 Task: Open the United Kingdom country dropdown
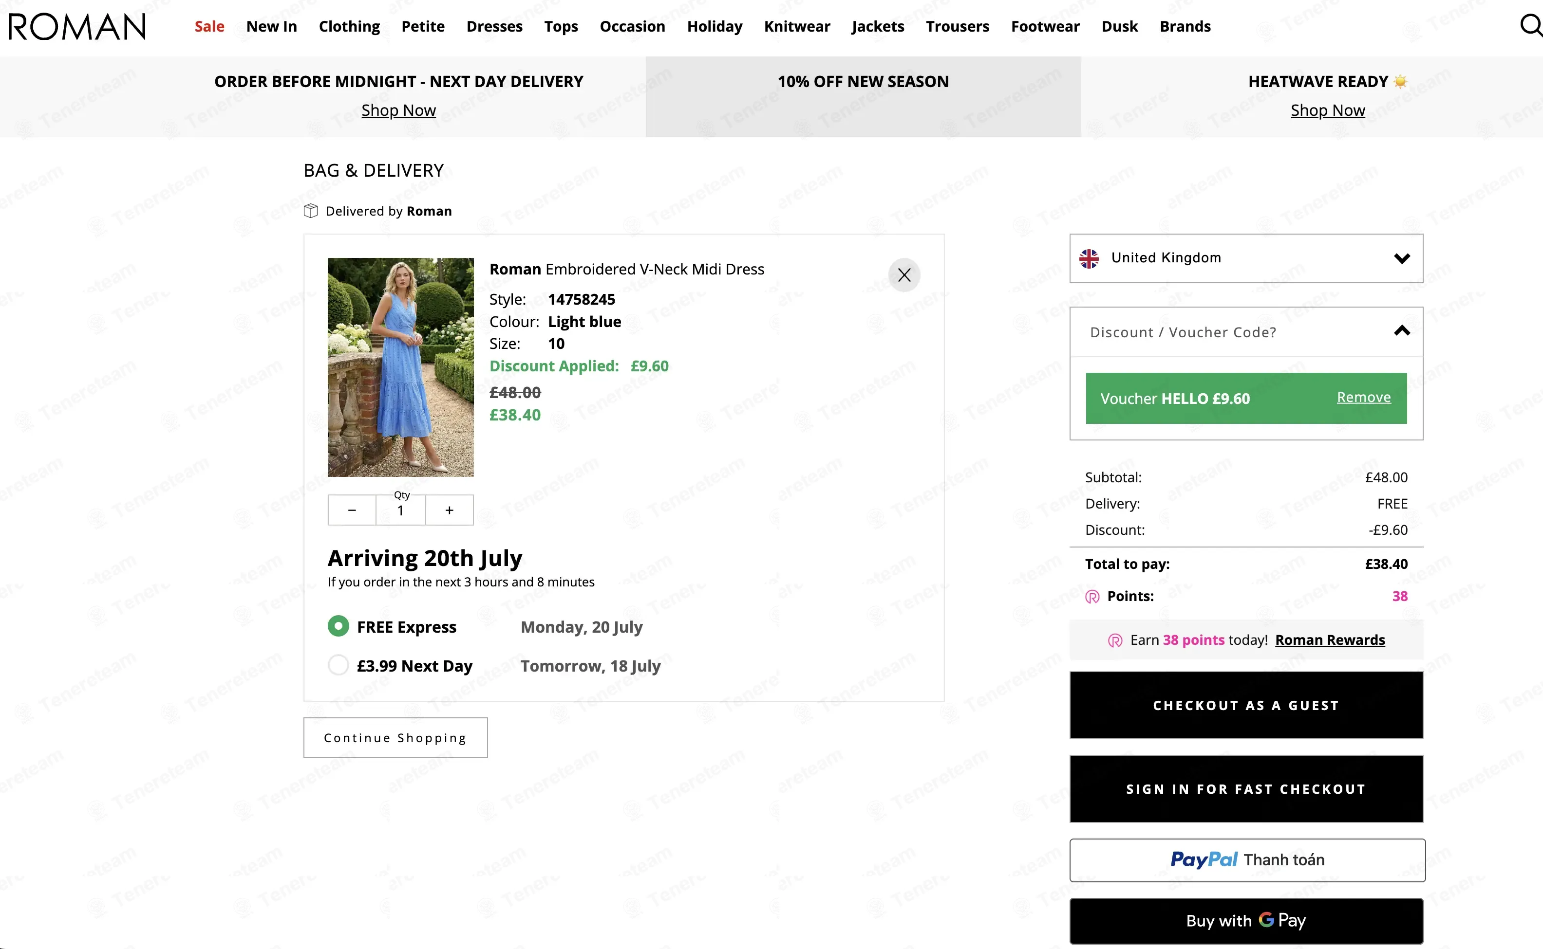1246,258
